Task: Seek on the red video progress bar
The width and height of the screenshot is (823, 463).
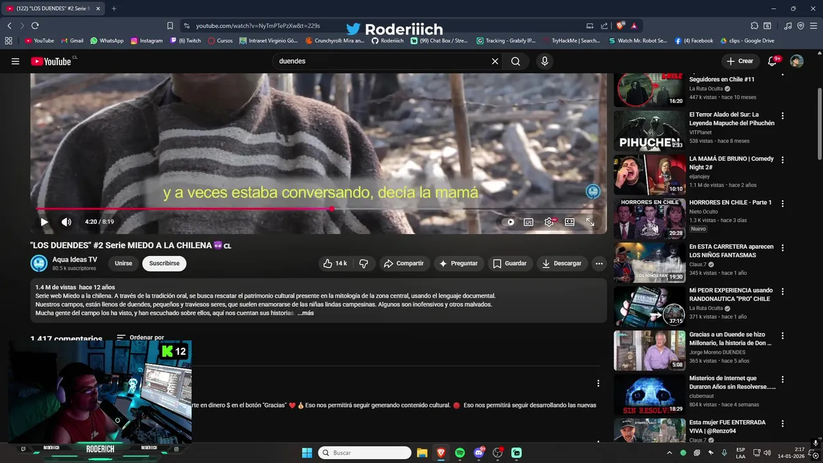Action: pyautogui.click(x=318, y=209)
